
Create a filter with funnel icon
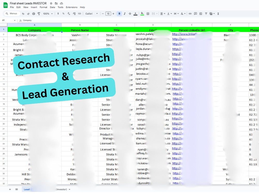tap(206, 14)
